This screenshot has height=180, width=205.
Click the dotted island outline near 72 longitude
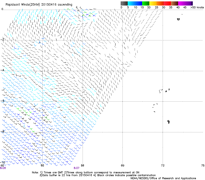tap(160, 91)
